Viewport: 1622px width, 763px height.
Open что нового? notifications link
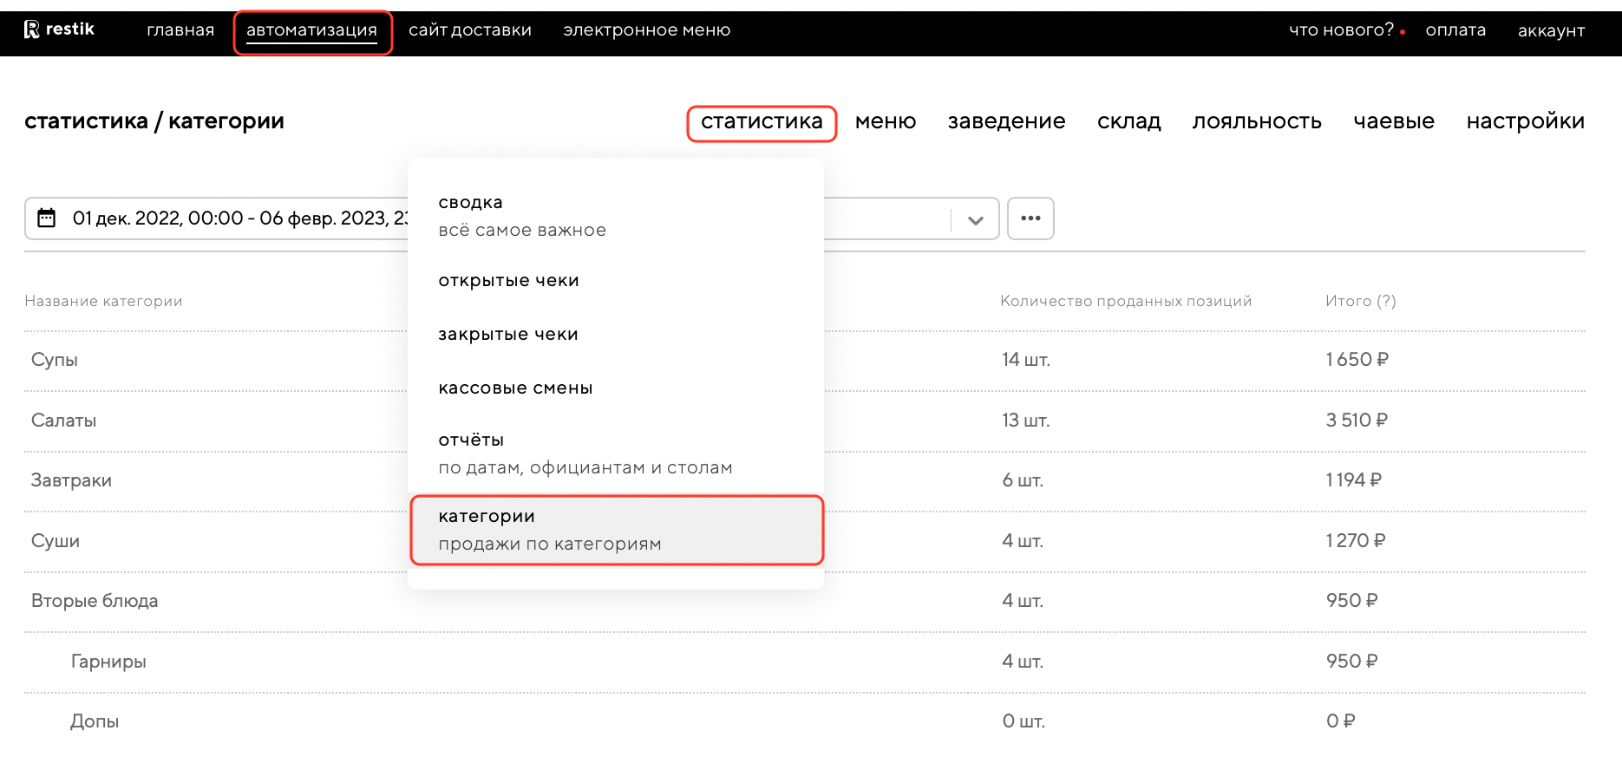1341,30
